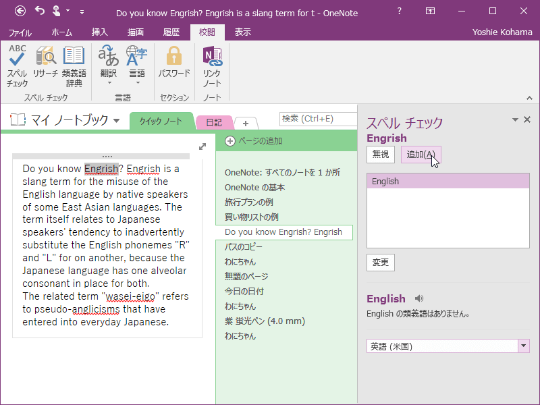540x405 pixels.
Task: Switch to the 挿入 tab
Action: (99, 32)
